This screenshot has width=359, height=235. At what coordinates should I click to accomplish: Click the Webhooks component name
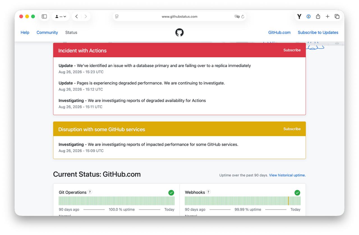[x=195, y=192]
